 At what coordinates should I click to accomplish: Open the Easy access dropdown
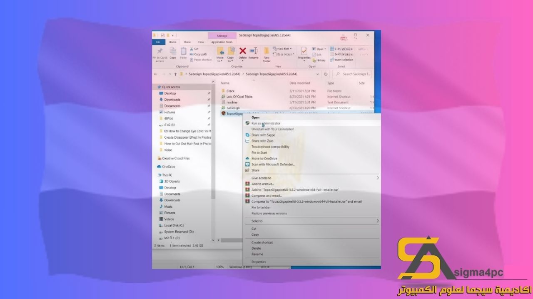(284, 54)
